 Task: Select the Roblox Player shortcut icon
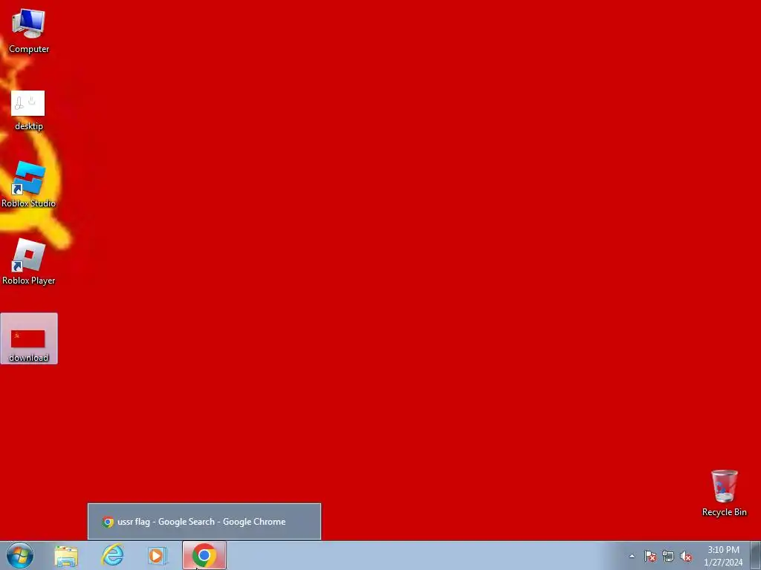click(29, 262)
